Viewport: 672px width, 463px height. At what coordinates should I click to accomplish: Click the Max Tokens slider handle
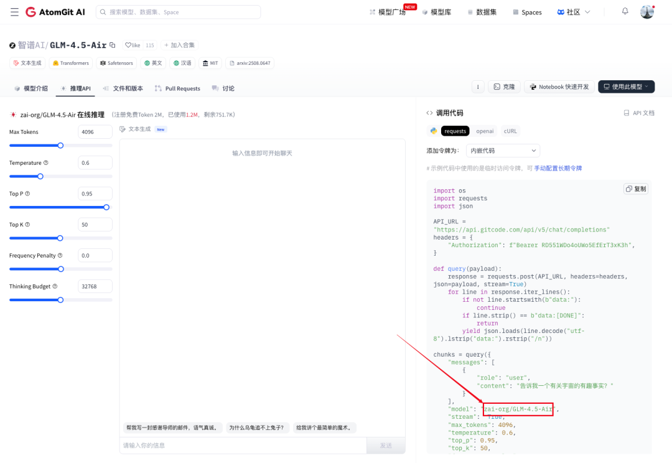point(60,146)
